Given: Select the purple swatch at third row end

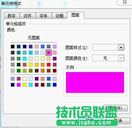Looking at the screenshot, I should tap(55, 59).
